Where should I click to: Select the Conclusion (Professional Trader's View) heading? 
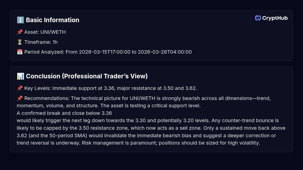(x=87, y=76)
